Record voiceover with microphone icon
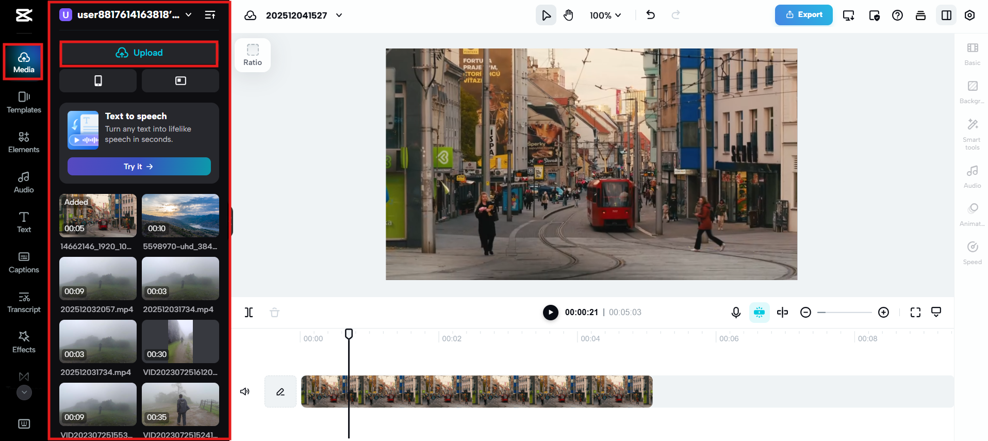Image resolution: width=988 pixels, height=441 pixels. coord(736,313)
